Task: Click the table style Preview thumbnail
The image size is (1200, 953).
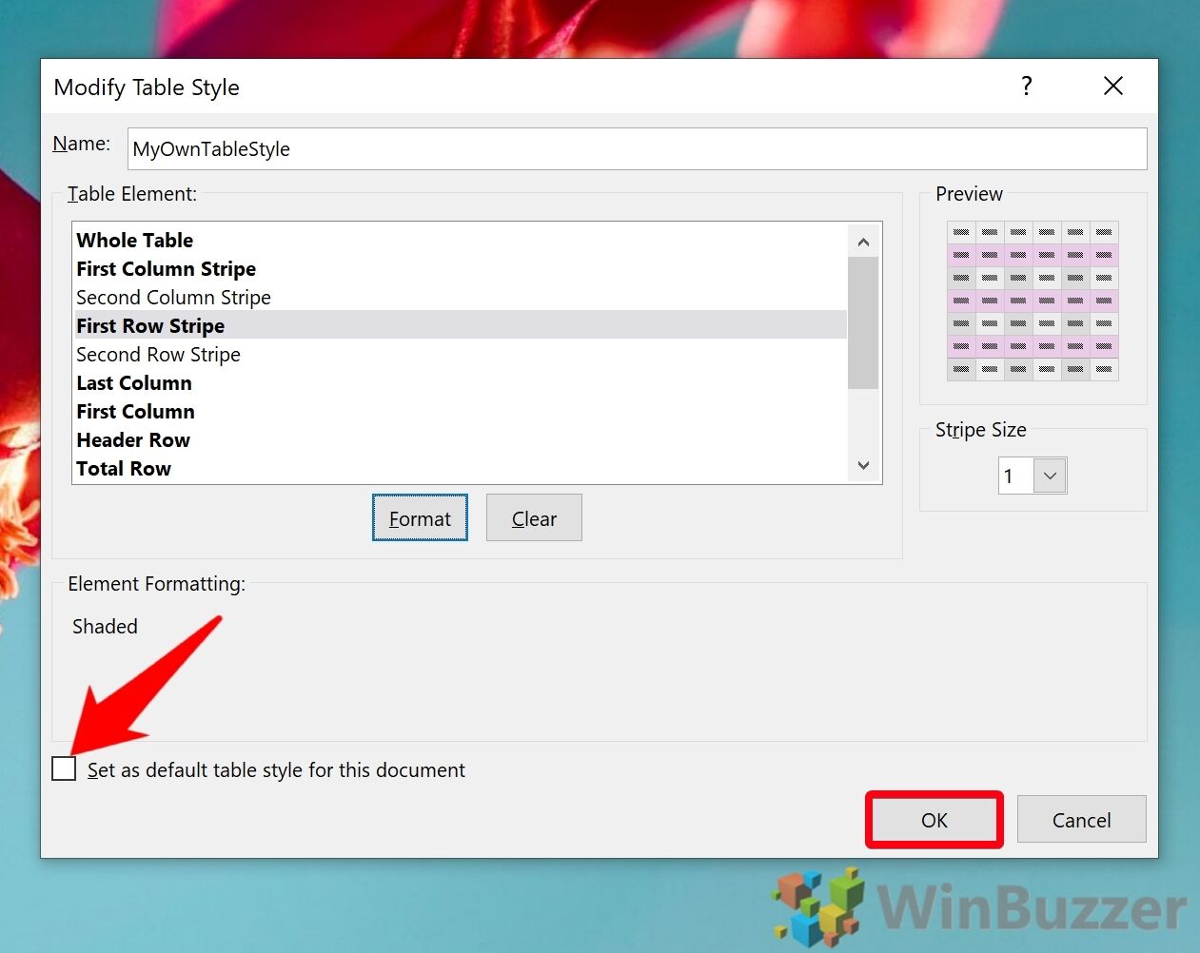Action: coord(1033,300)
